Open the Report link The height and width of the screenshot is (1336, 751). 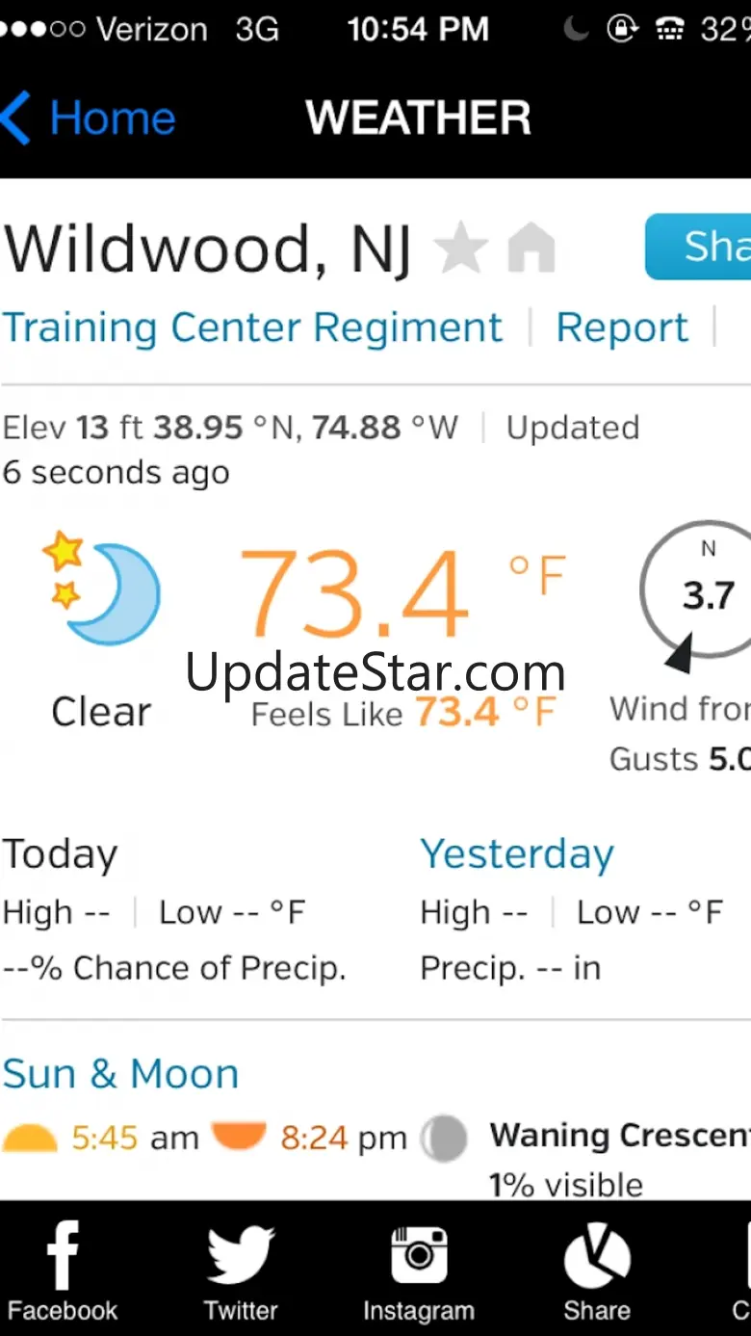(x=622, y=327)
